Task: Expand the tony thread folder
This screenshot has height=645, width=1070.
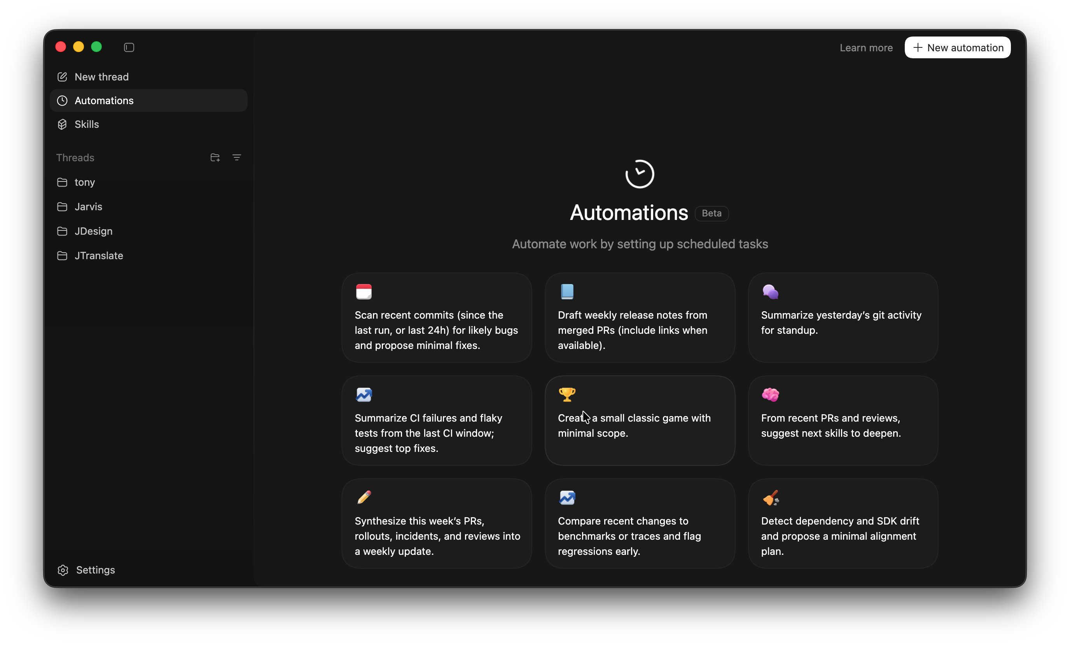Action: pos(85,182)
